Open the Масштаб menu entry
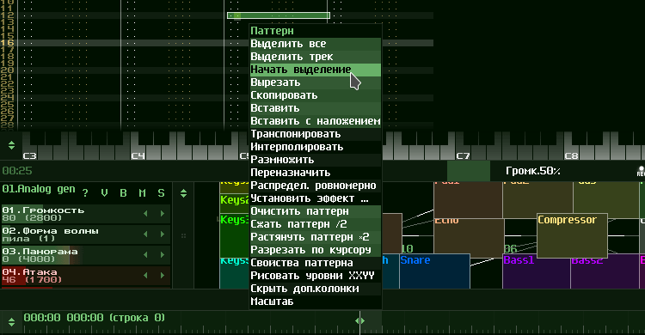The height and width of the screenshot is (335, 645). [x=316, y=301]
